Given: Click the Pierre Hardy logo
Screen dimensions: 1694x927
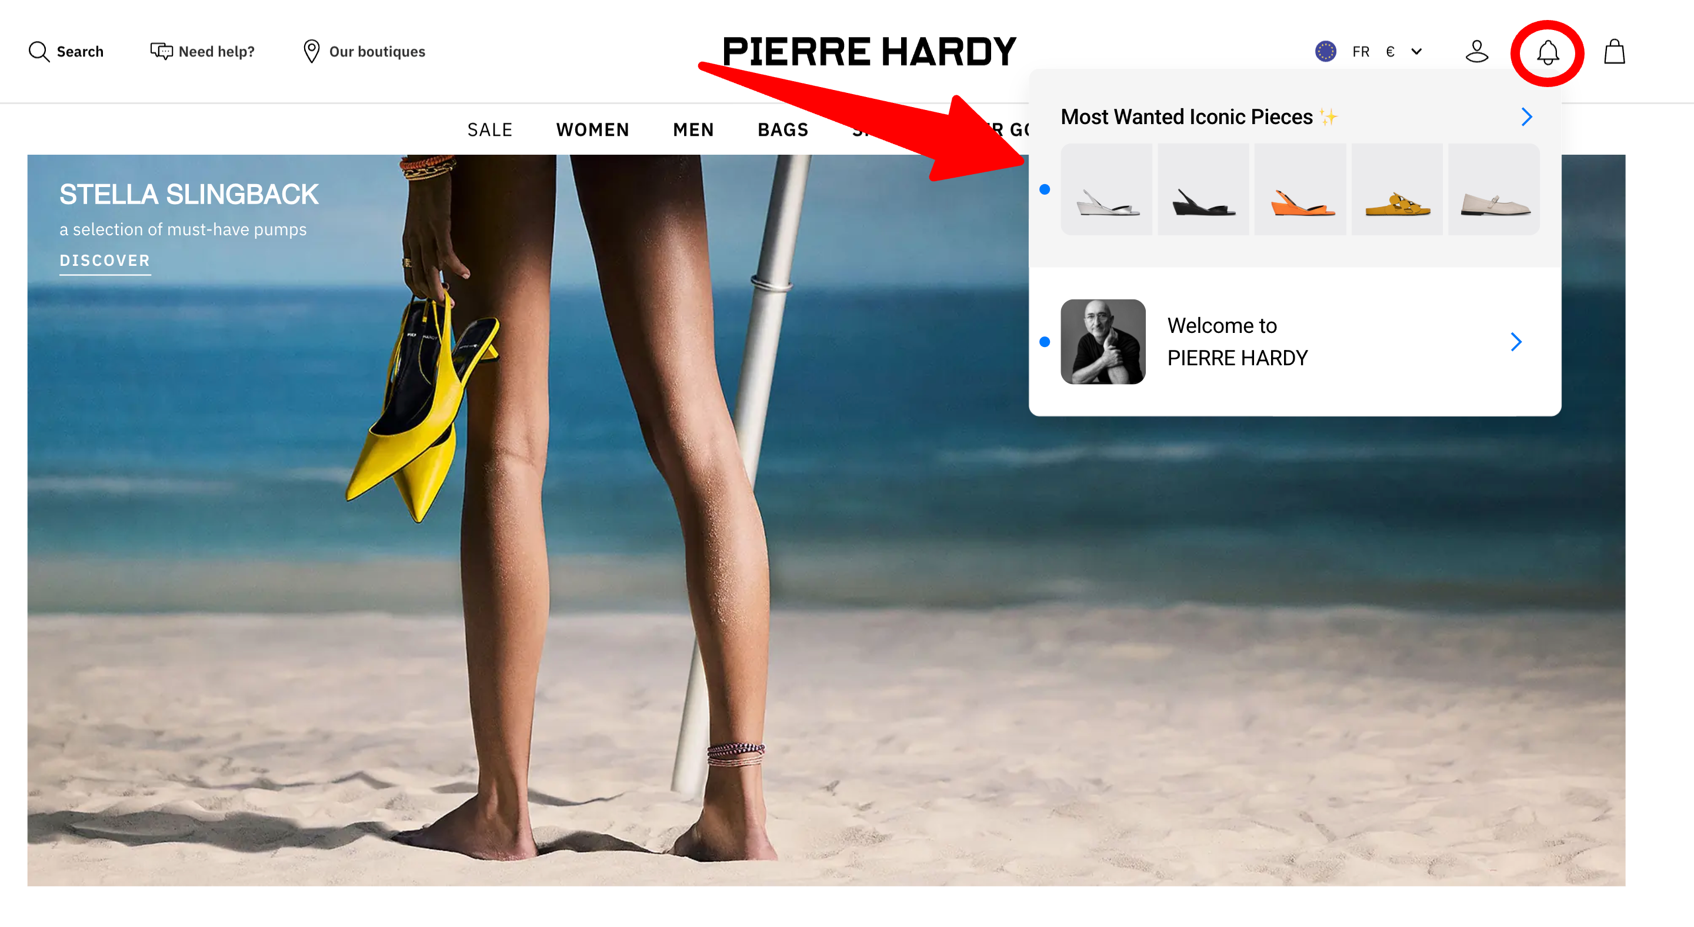Looking at the screenshot, I should click(869, 51).
